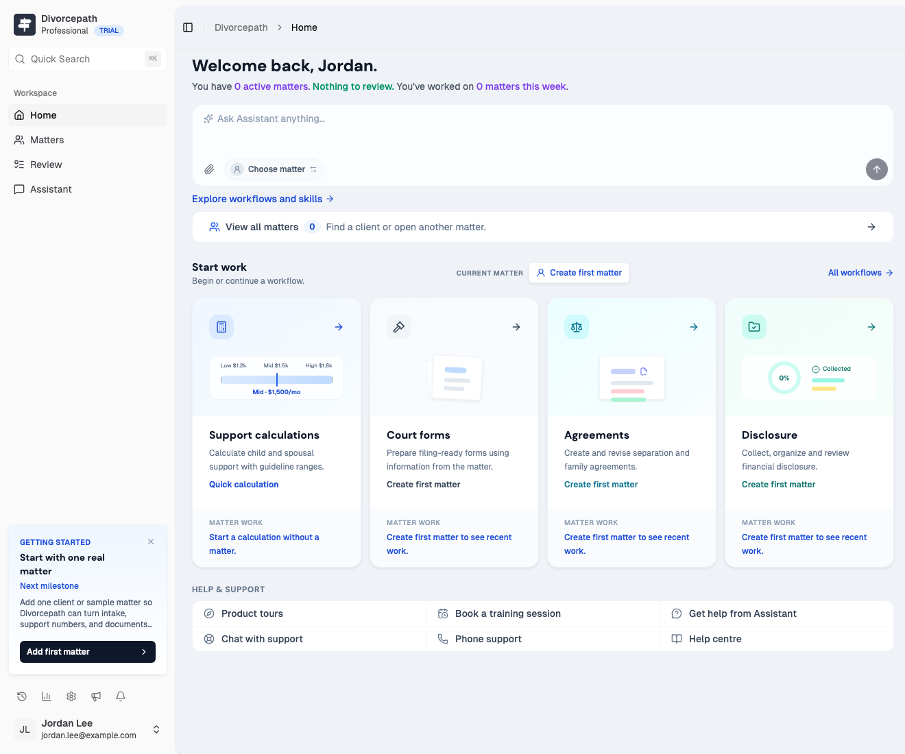Click the Court forms gavel icon
The image size is (905, 754).
pos(399,327)
